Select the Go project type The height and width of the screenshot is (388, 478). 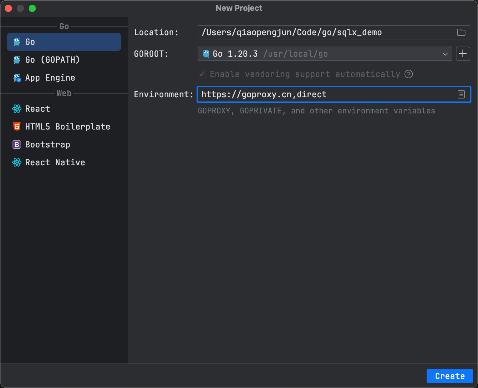point(64,42)
